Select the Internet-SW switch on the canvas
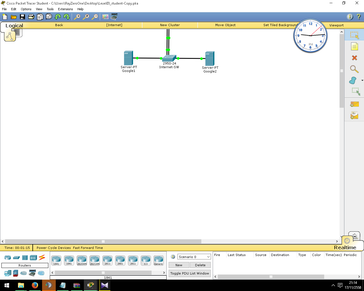Screen dimensions: 364x291 pyautogui.click(x=169, y=58)
